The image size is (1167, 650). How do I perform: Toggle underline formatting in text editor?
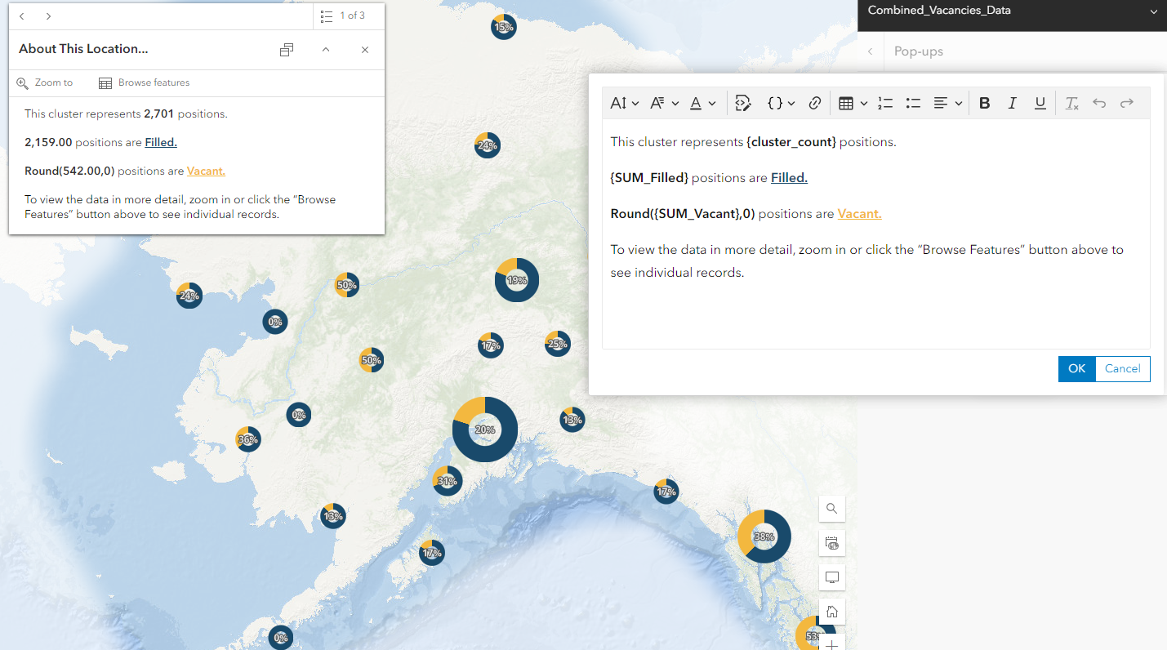tap(1040, 103)
